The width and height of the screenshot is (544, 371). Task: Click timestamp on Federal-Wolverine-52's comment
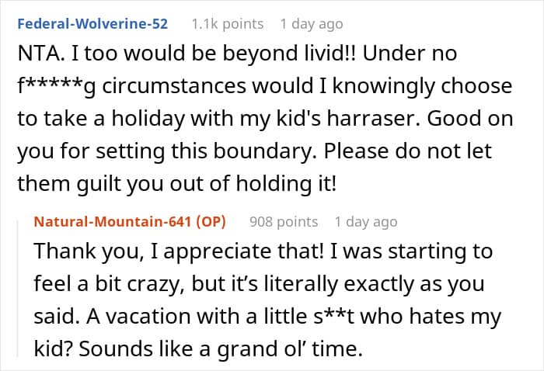(311, 23)
